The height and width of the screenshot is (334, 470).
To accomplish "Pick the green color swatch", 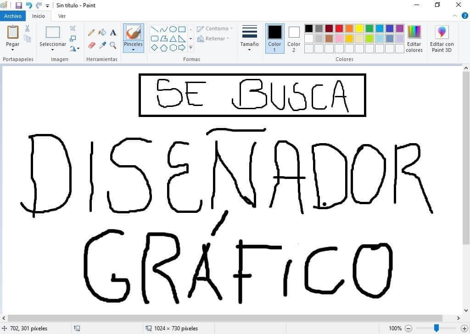I will coord(369,28).
